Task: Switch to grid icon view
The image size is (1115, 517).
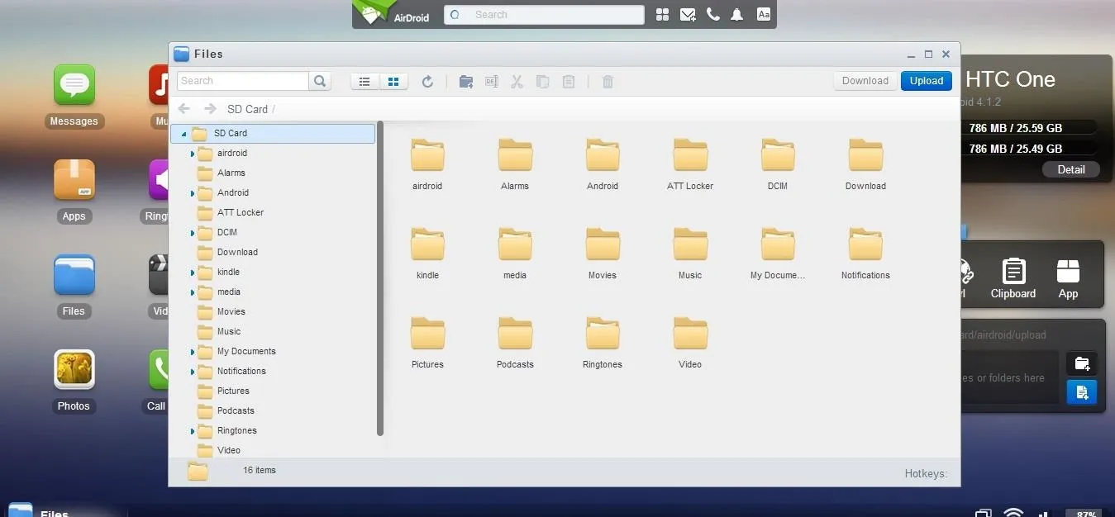Action: point(393,82)
